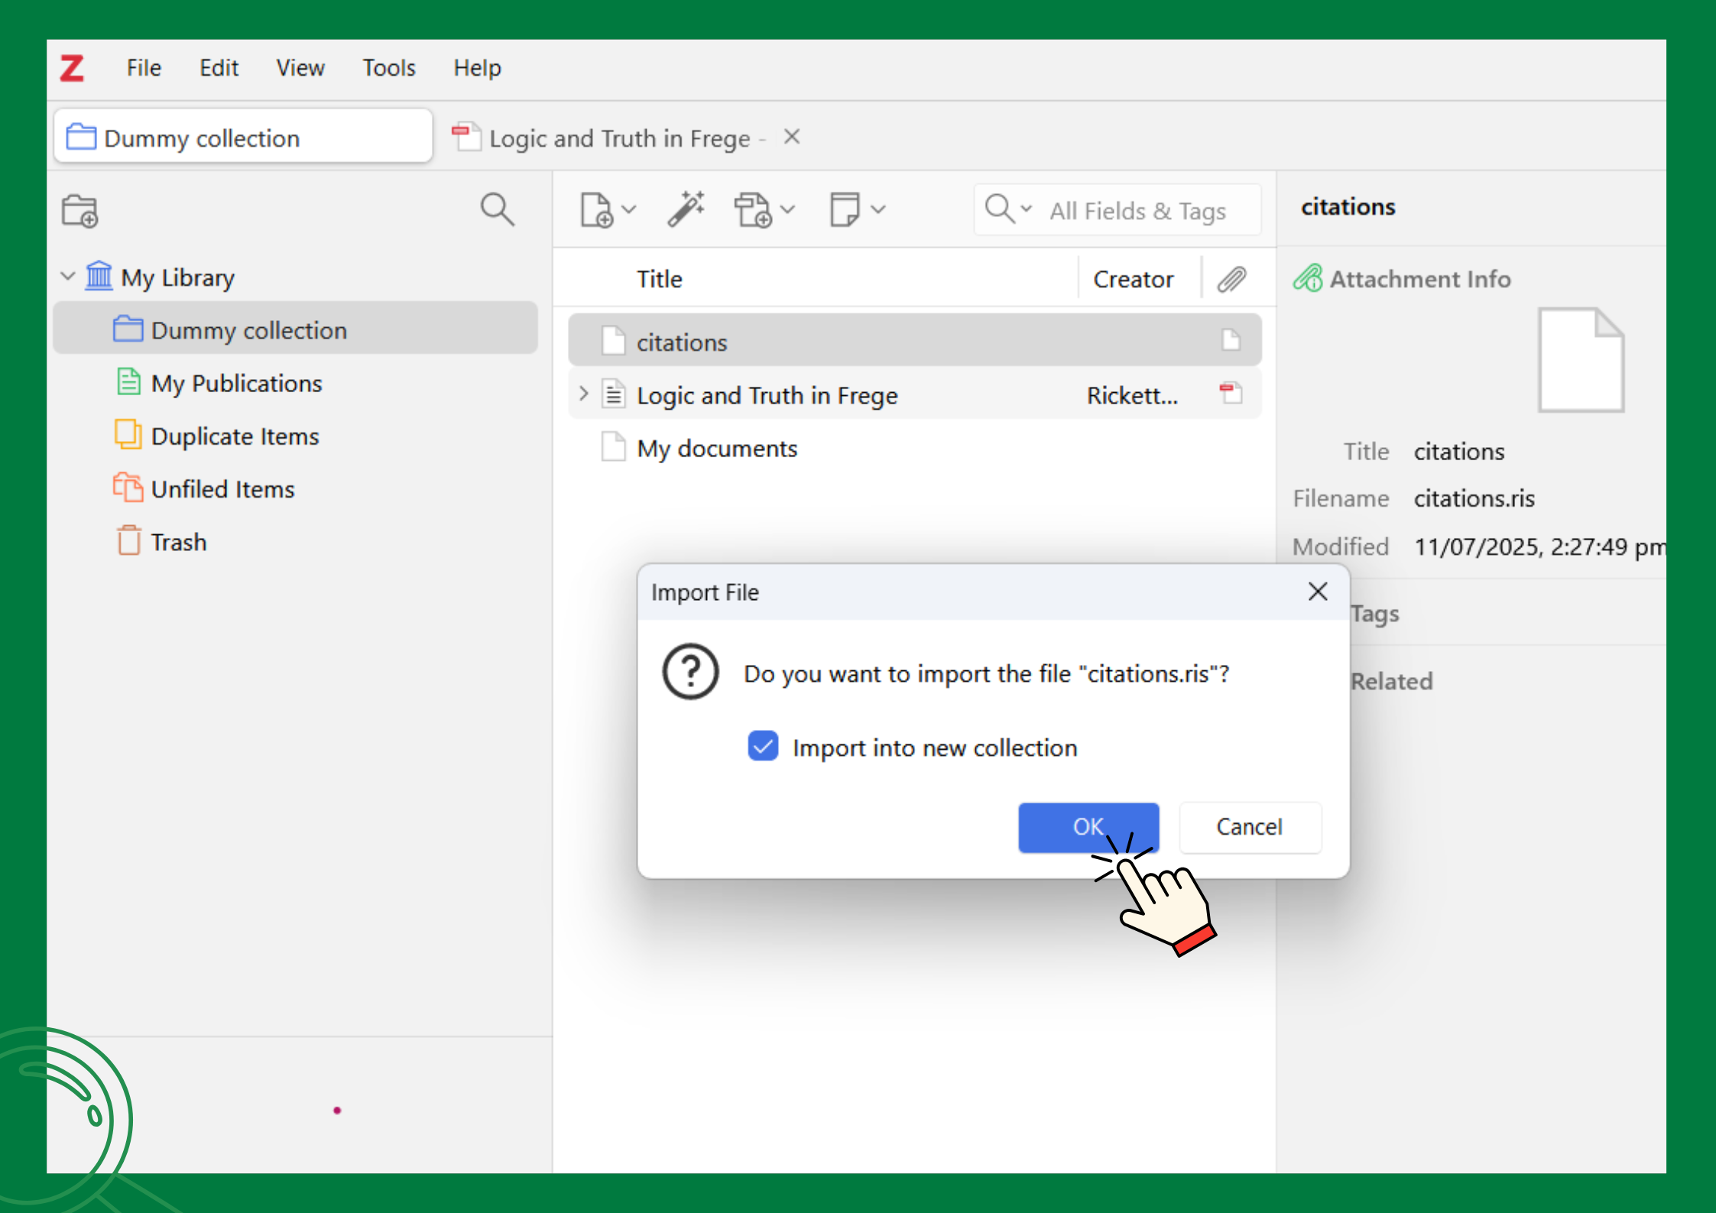The width and height of the screenshot is (1716, 1213).
Task: Click the document icon beside Frege title
Action: coord(613,394)
